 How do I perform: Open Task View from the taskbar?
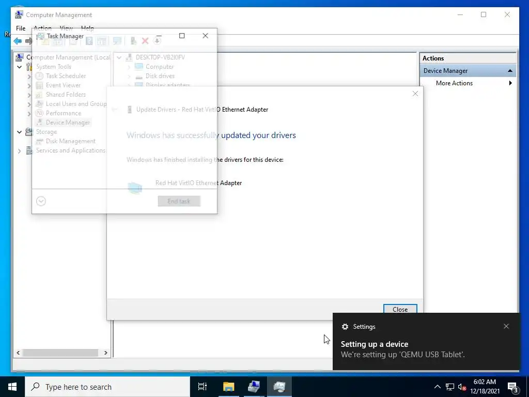(203, 387)
